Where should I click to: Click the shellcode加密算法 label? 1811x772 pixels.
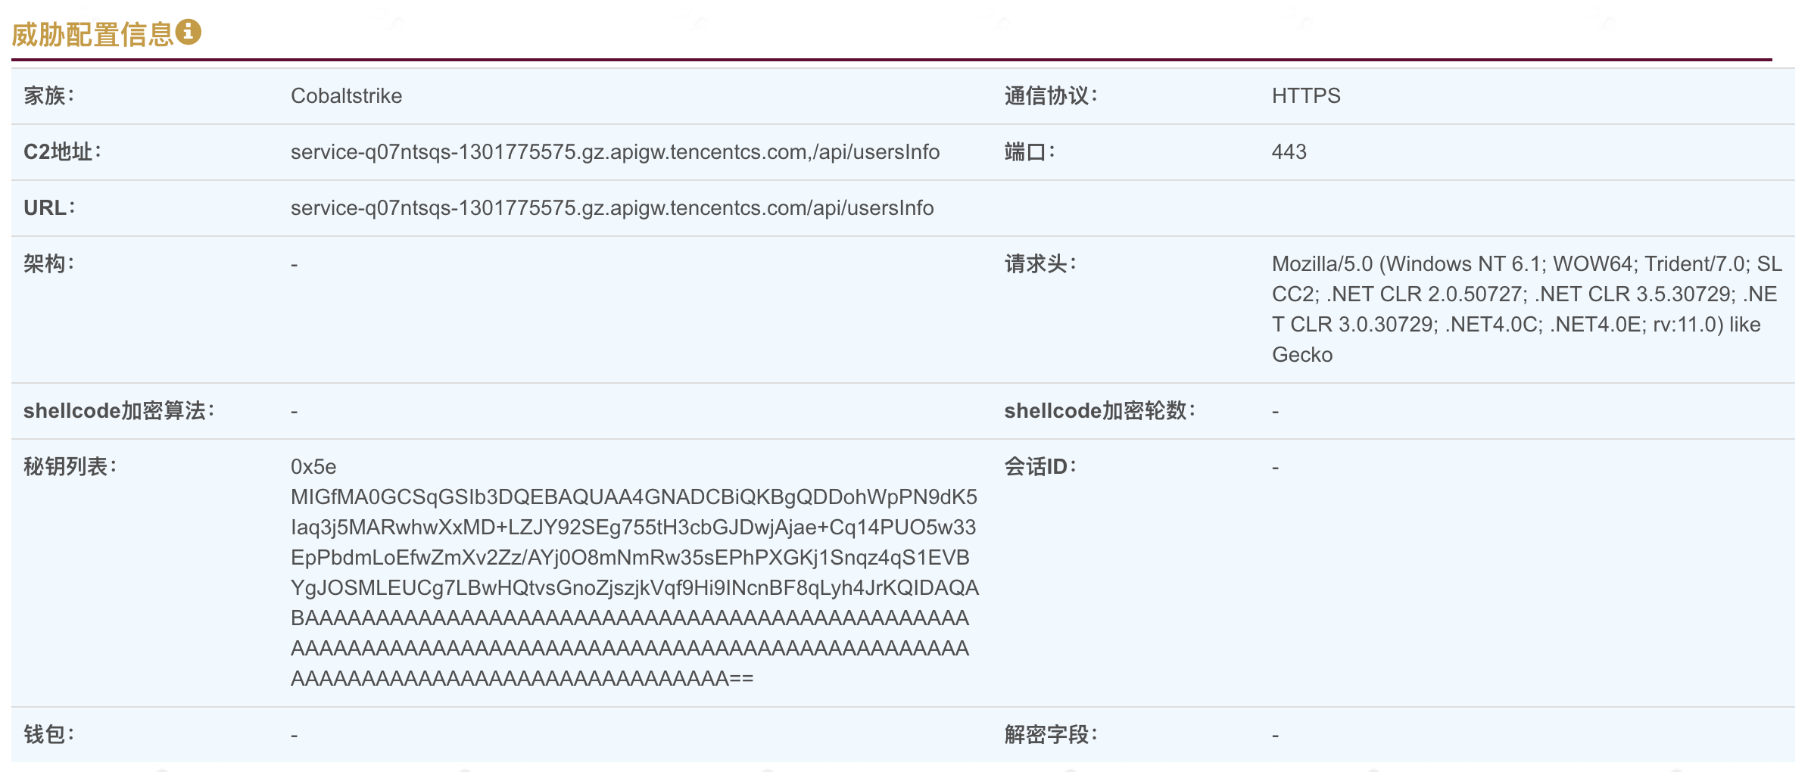click(x=119, y=411)
